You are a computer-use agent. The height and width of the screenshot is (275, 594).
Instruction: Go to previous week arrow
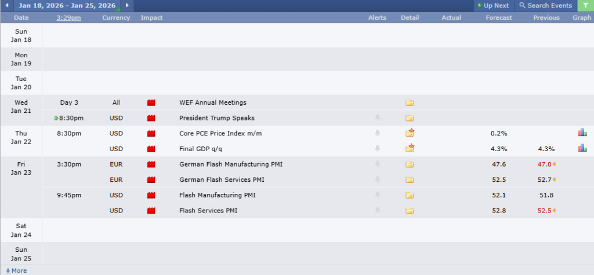pyautogui.click(x=7, y=6)
